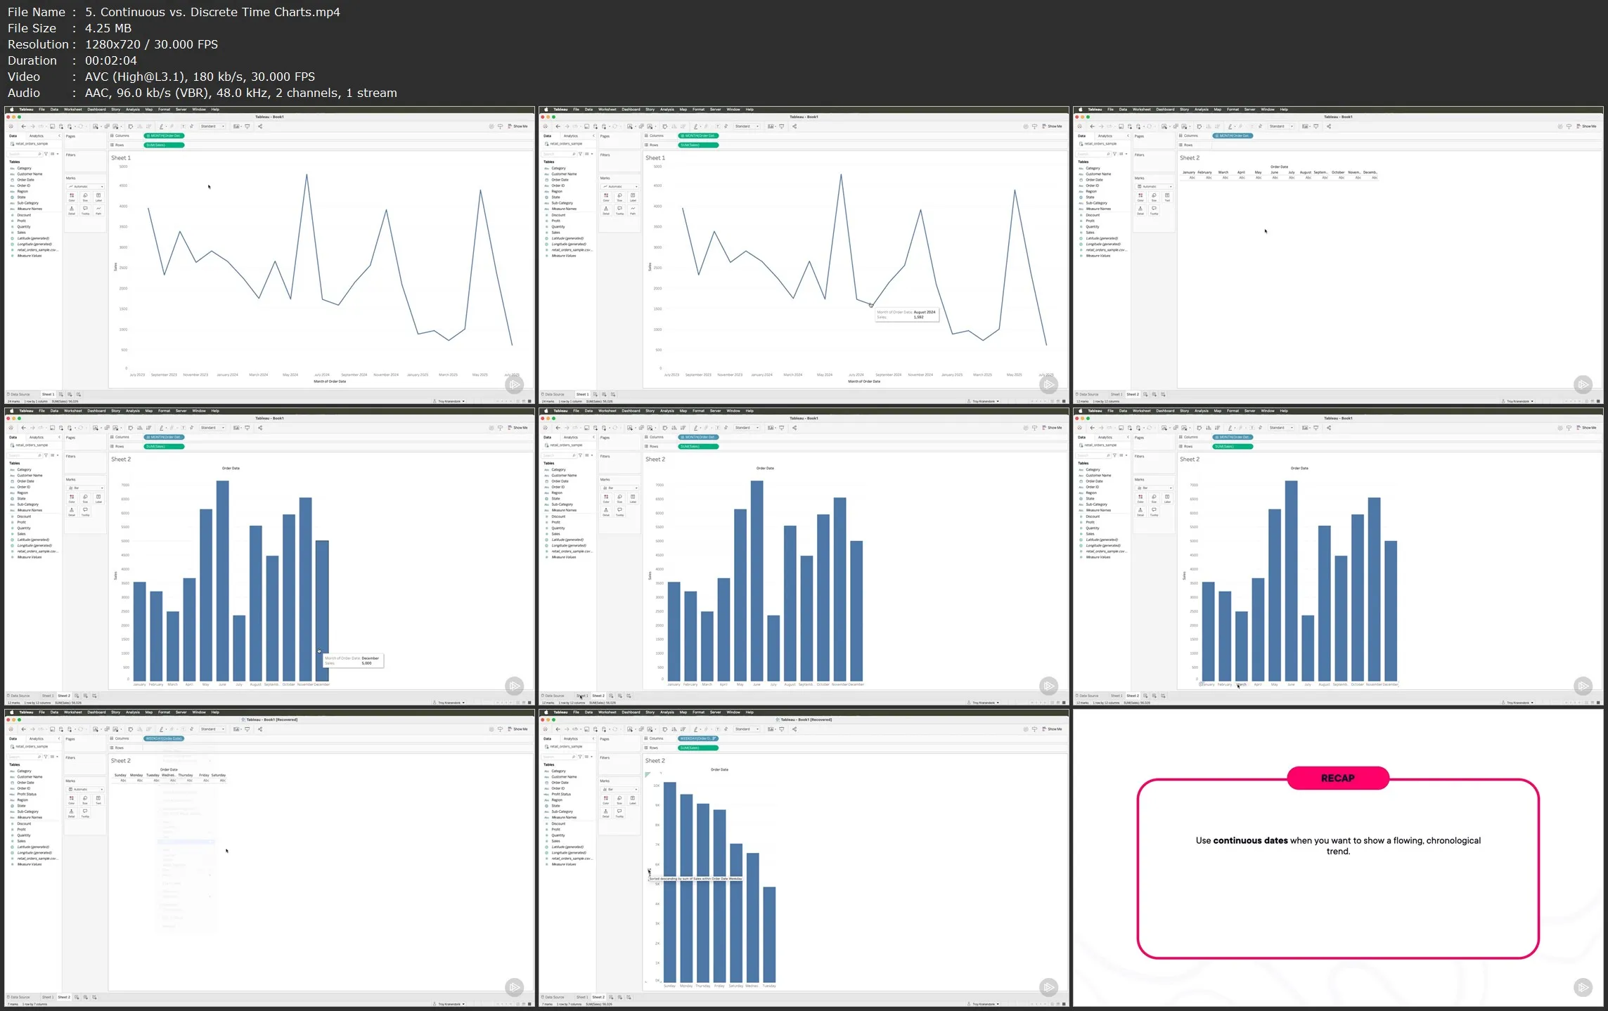The image size is (1608, 1011).
Task: Click the RECAP pink label on recap slide
Action: (1338, 778)
